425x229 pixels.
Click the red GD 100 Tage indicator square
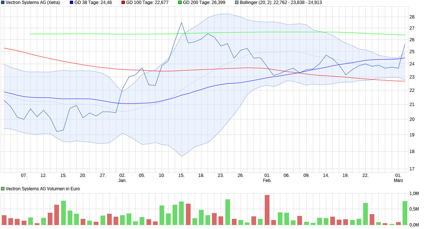122,3
